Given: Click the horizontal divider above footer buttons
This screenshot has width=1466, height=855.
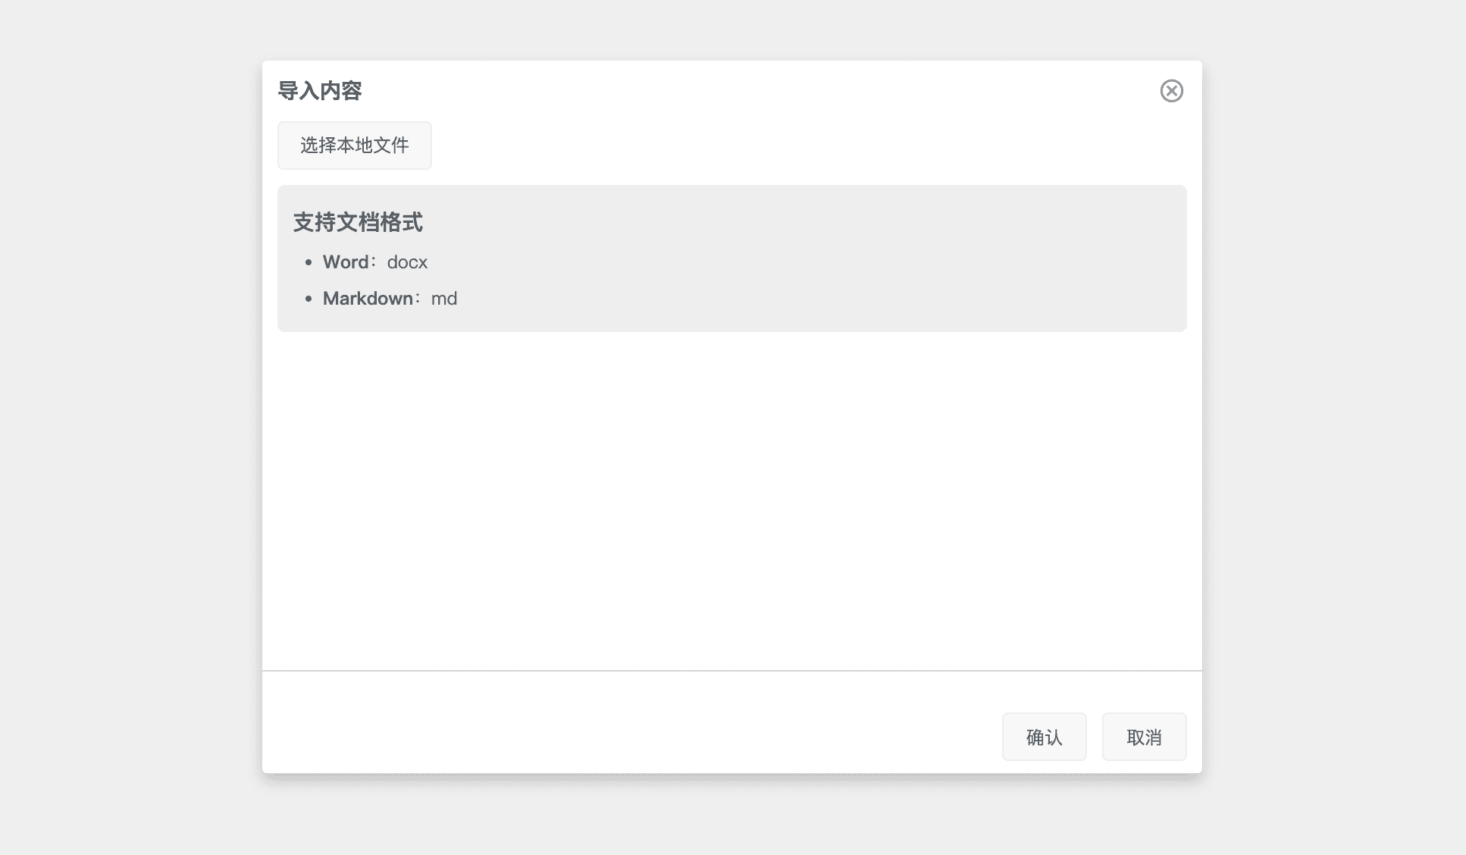Looking at the screenshot, I should (732, 671).
